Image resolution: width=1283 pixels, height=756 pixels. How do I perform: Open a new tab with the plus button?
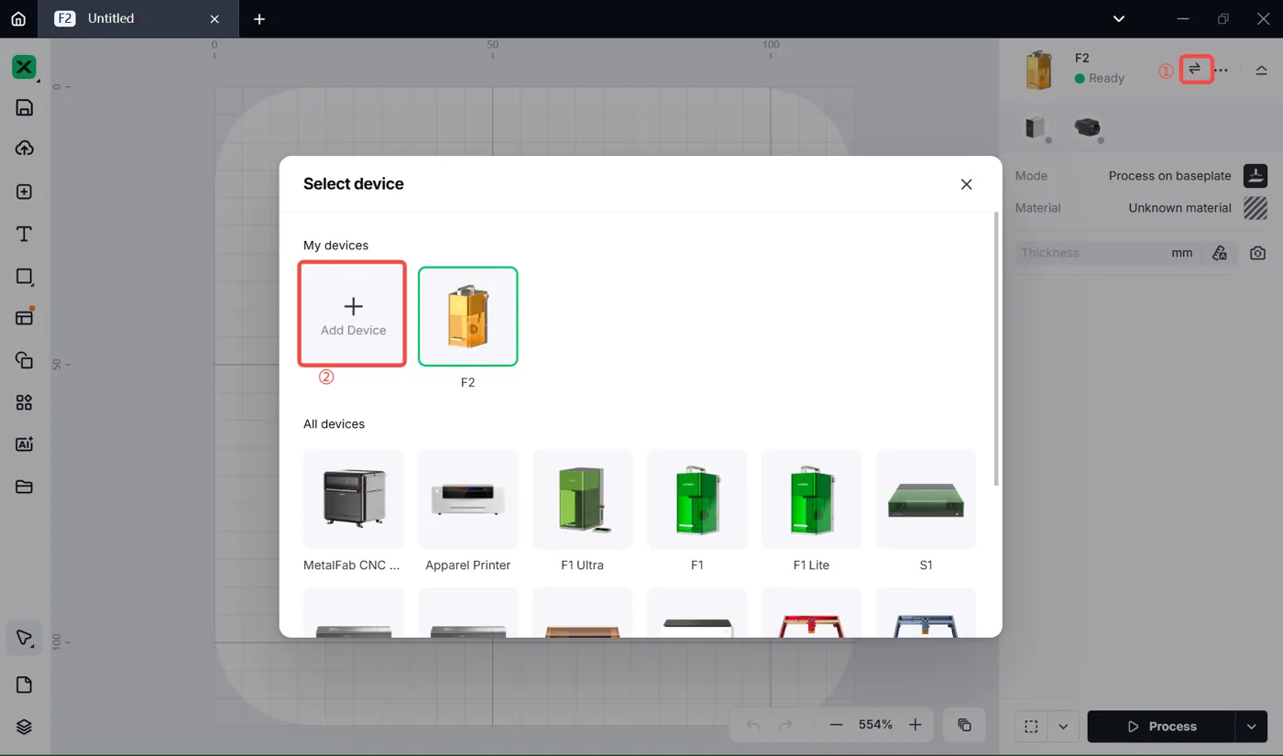[259, 18]
